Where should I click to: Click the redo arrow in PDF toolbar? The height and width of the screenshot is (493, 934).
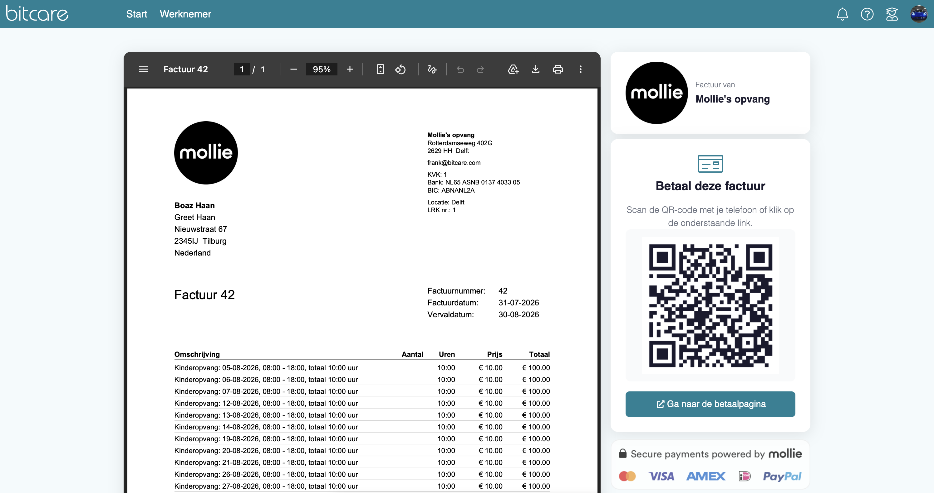coord(480,69)
